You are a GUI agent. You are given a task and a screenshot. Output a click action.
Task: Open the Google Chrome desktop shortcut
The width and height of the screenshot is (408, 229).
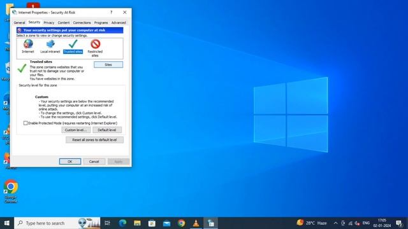(11, 191)
